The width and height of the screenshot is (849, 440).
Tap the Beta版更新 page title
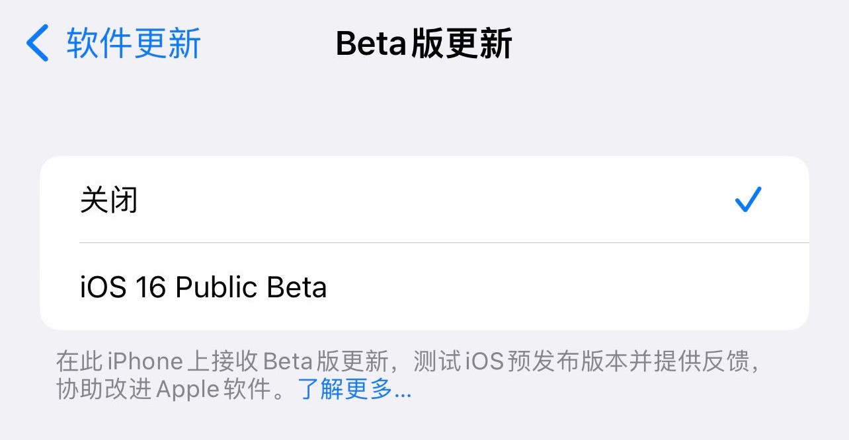coord(424,44)
